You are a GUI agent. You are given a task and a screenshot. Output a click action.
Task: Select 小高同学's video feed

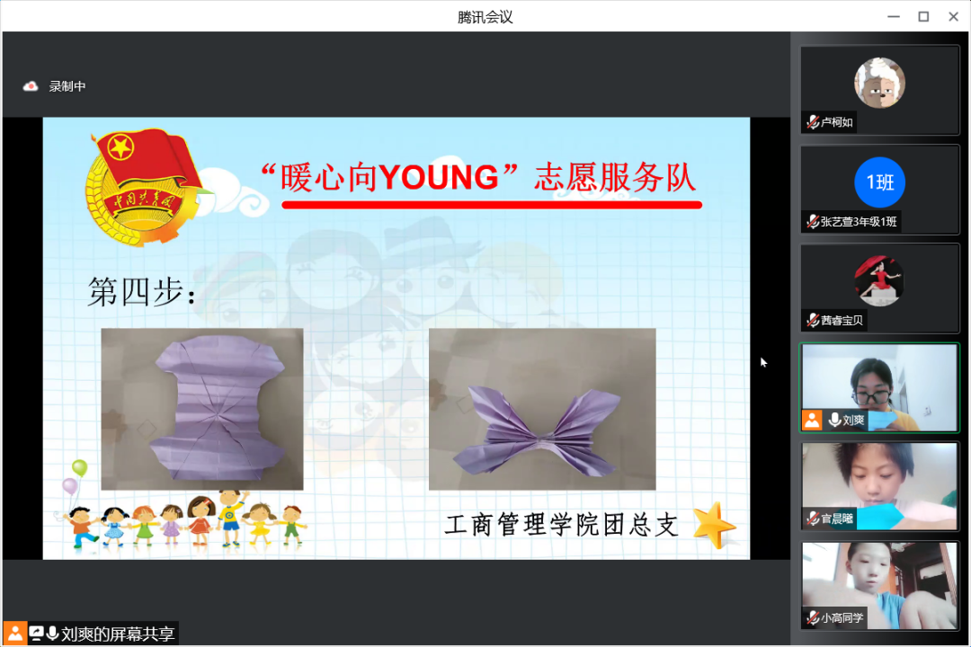[x=879, y=580]
